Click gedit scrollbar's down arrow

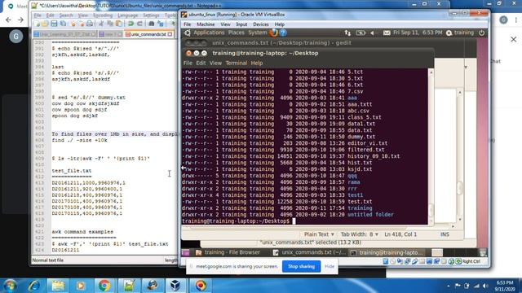point(460,220)
